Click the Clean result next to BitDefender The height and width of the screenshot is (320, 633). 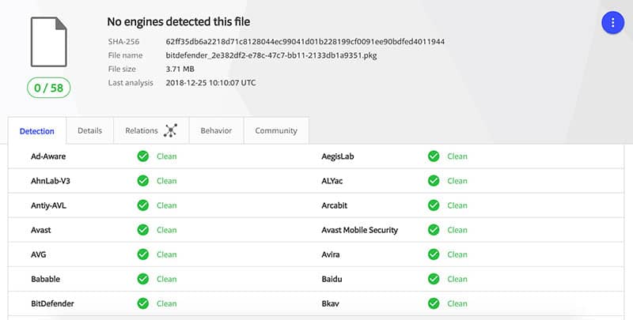(x=167, y=303)
